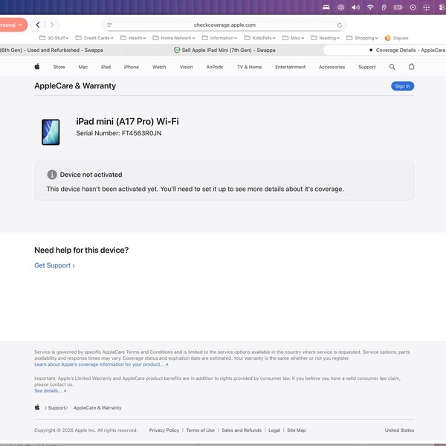This screenshot has width=446, height=446.
Task: Follow the Get Support link
Action: (x=54, y=265)
